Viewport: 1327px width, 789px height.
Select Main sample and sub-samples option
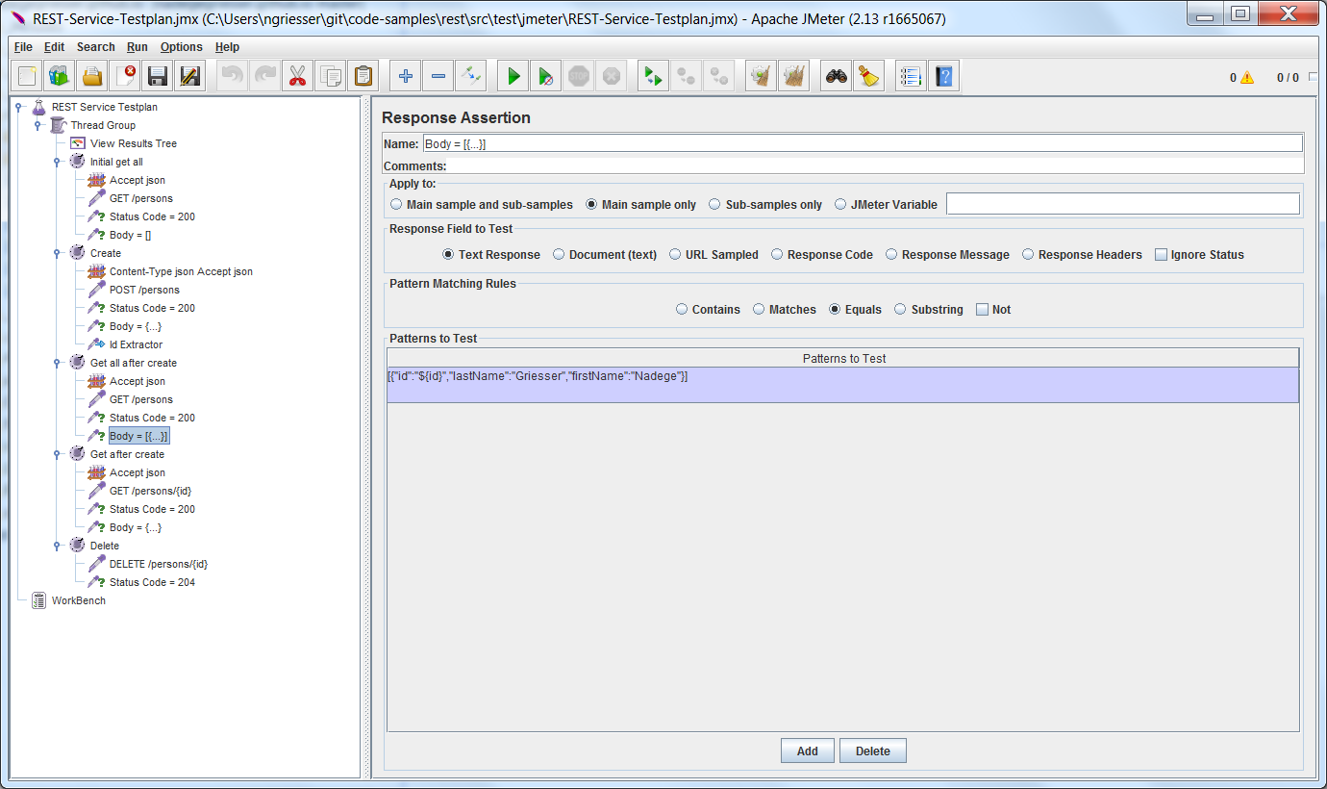click(482, 205)
